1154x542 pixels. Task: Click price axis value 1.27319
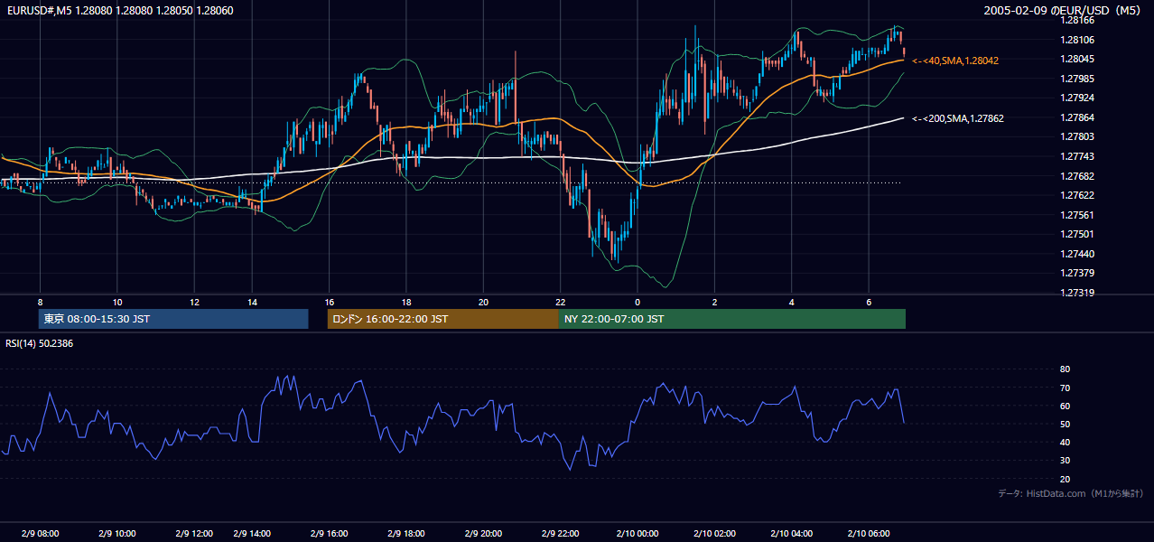[1076, 293]
